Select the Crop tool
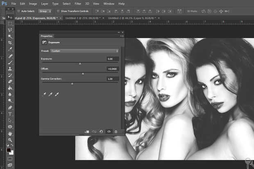This screenshot has height=169, width=254. [10, 43]
